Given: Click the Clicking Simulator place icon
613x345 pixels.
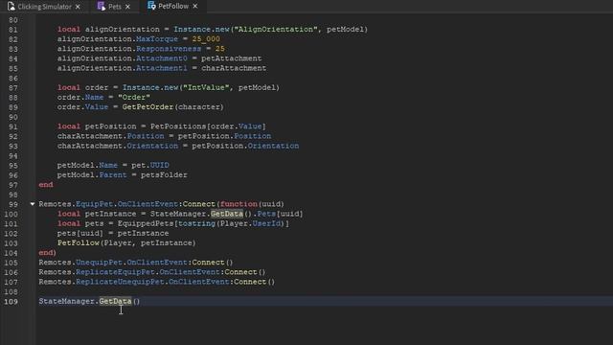Looking at the screenshot, I should (11, 7).
